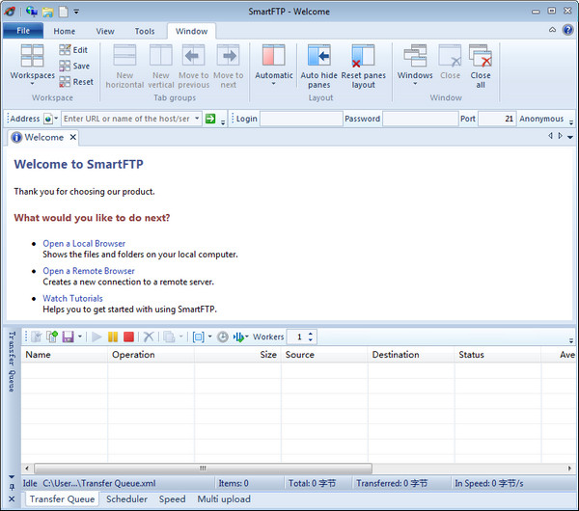Click Move to next tab group
This screenshot has width=579, height=511.
point(228,67)
